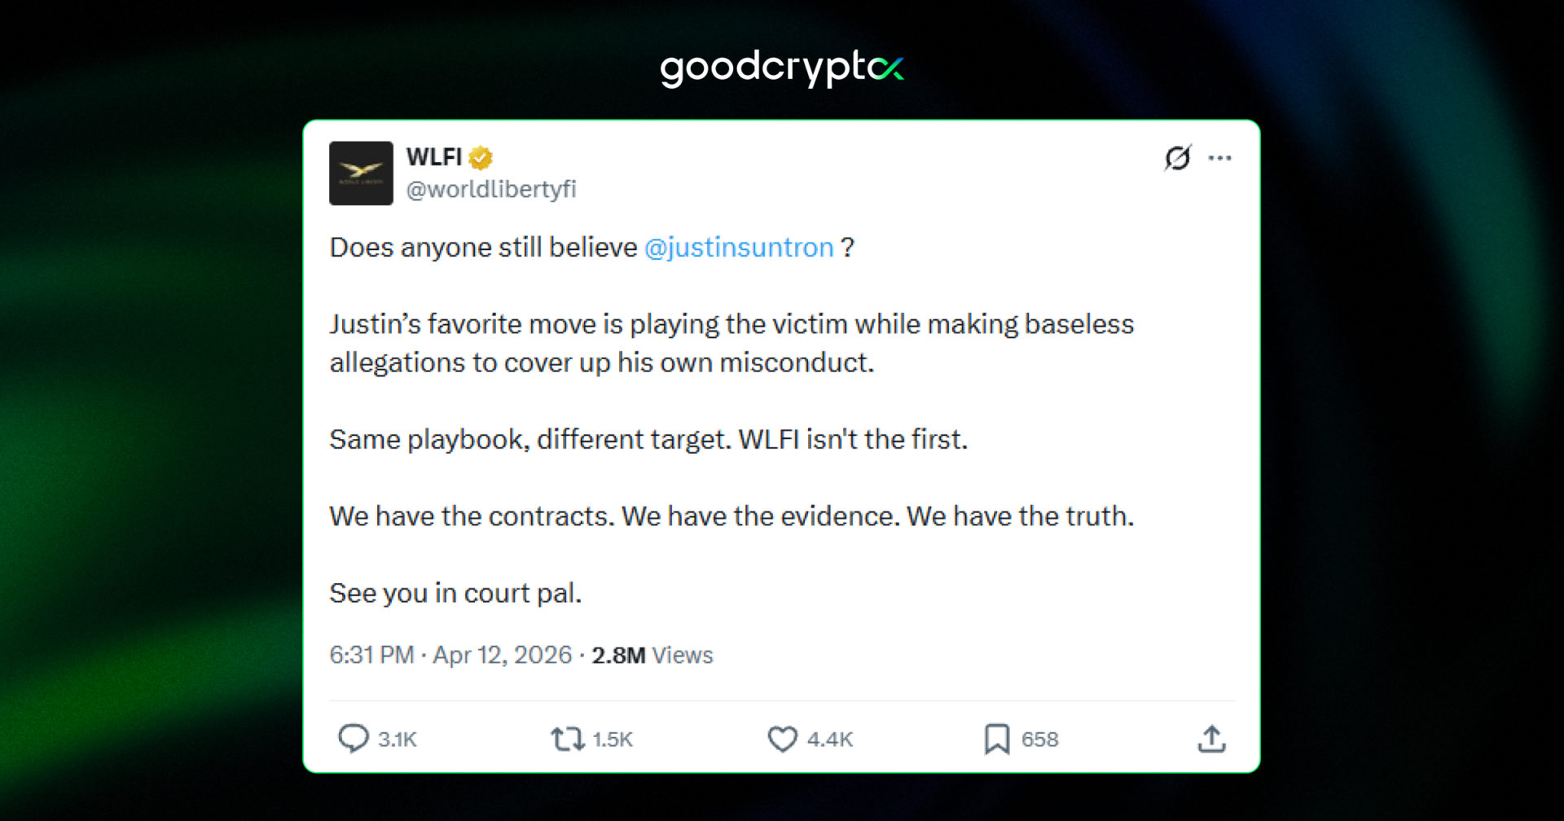
Task: Click the WLFI display name
Action: click(x=434, y=156)
